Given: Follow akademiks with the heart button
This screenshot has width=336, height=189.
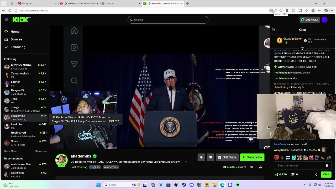Looking at the screenshot, I should tap(211, 157).
